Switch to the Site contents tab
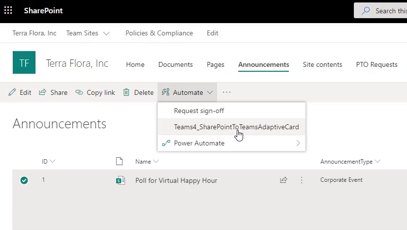This screenshot has width=407, height=230. (322, 64)
